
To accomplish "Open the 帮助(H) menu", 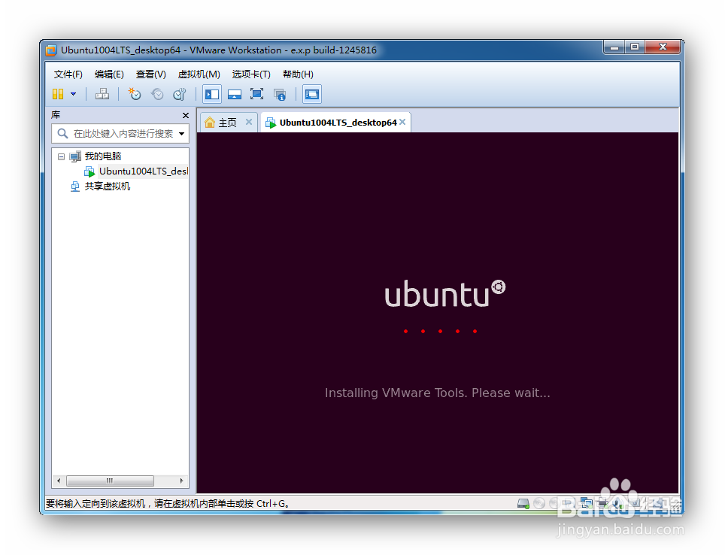I will pyautogui.click(x=298, y=74).
